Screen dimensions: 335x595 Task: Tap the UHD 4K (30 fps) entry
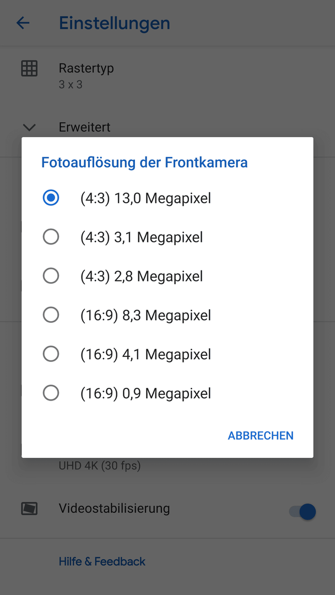(x=100, y=466)
